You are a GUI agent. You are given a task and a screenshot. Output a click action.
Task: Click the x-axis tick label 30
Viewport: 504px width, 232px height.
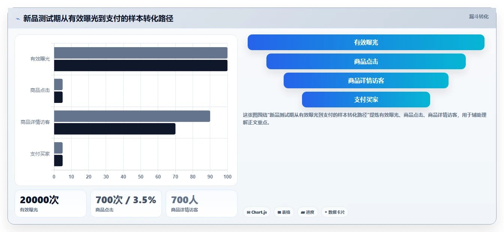(106, 177)
